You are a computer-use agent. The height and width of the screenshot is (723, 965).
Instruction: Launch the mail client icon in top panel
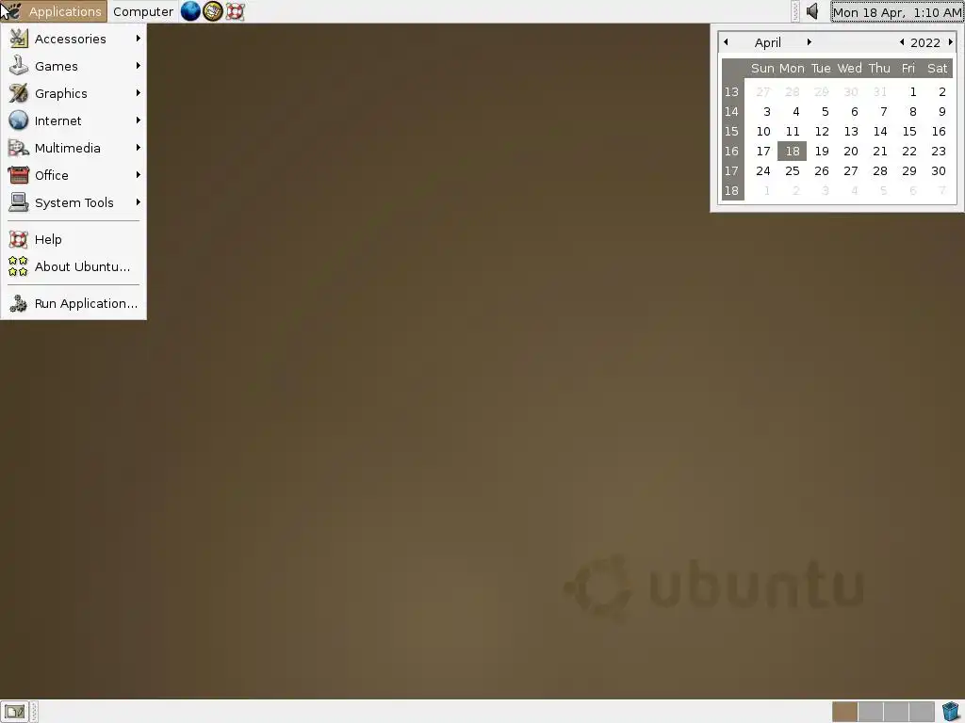(x=212, y=11)
